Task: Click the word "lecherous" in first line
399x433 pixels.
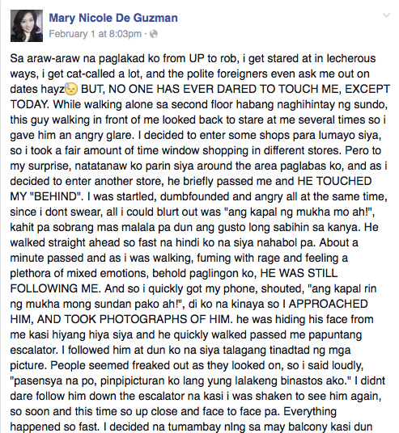Action: 351,58
